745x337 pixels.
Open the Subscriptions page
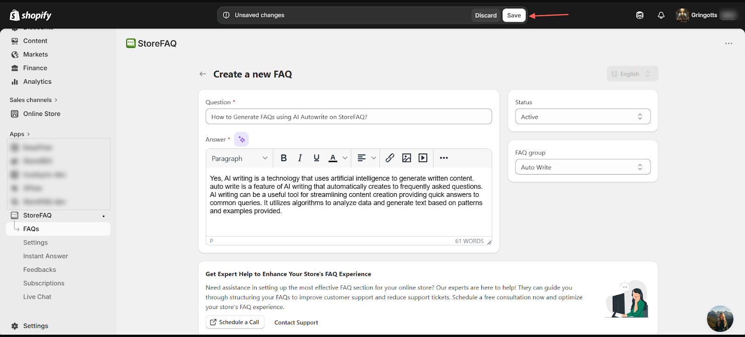tap(44, 283)
